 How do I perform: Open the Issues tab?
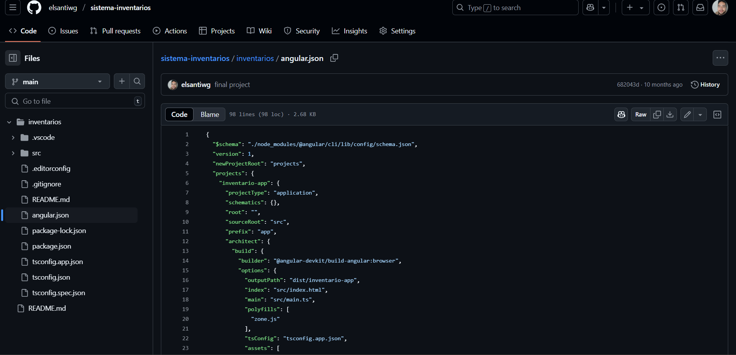63,31
